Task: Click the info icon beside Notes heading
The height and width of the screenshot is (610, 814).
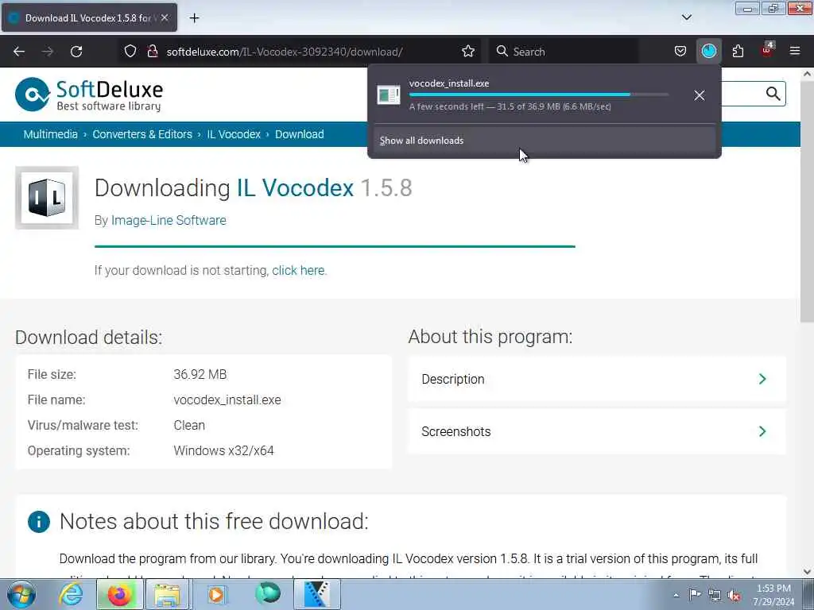Action: [38, 522]
